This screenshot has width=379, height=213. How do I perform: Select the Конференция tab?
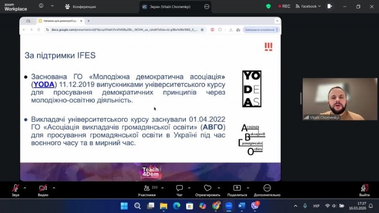coord(81,7)
